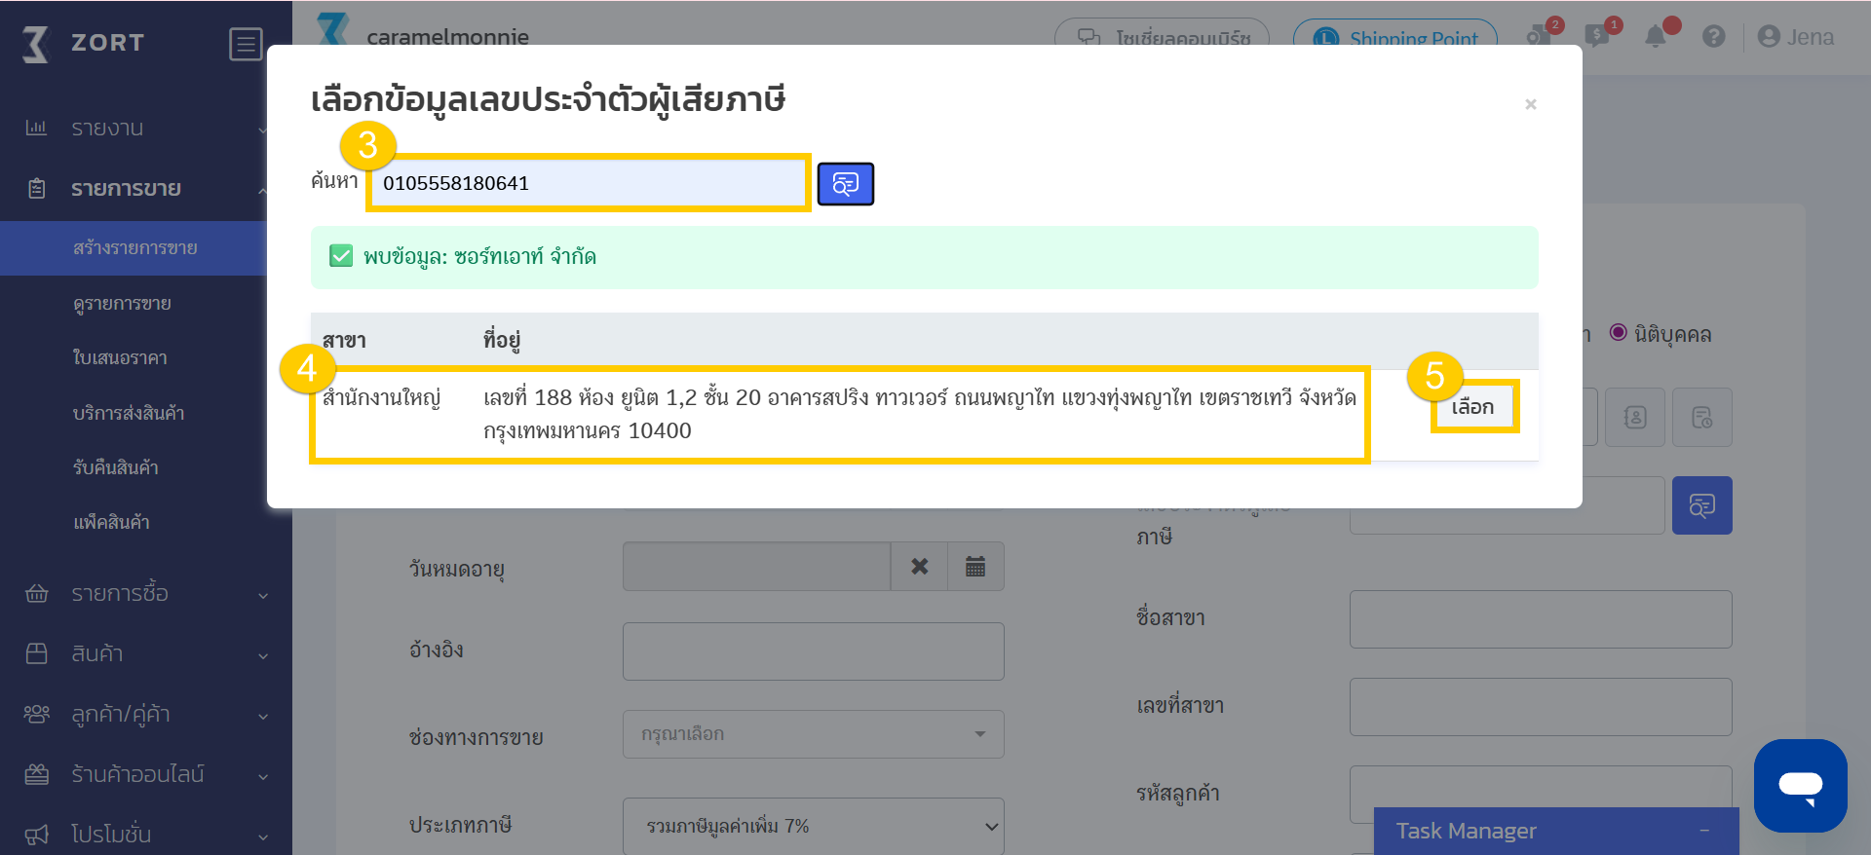Open the live chat bubble widget
The image size is (1871, 855).
point(1800,785)
